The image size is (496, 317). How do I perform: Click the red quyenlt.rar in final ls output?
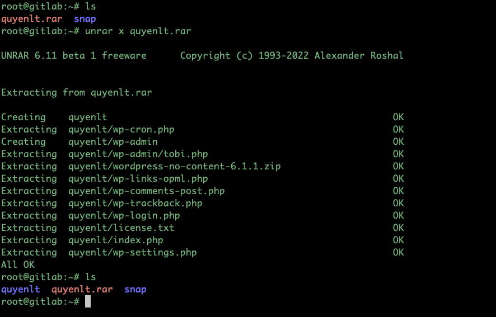click(x=82, y=290)
